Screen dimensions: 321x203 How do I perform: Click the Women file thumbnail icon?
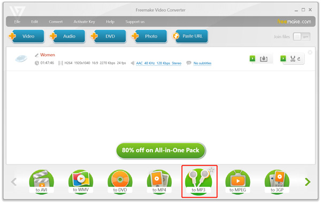pyautogui.click(x=21, y=58)
